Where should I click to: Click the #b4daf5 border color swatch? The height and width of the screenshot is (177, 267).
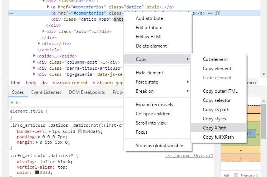[x=80, y=131]
